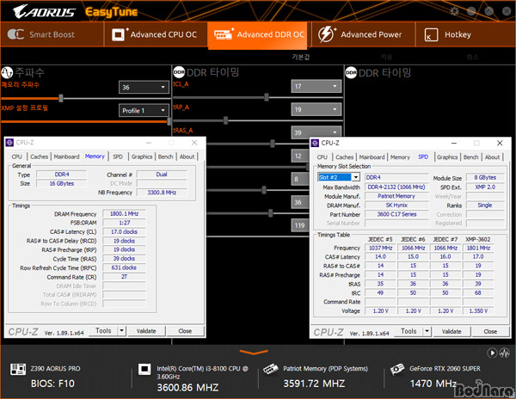Open the Caches tab in left CPU-Z window
Screen dimensions: 516x399
[x=40, y=157]
